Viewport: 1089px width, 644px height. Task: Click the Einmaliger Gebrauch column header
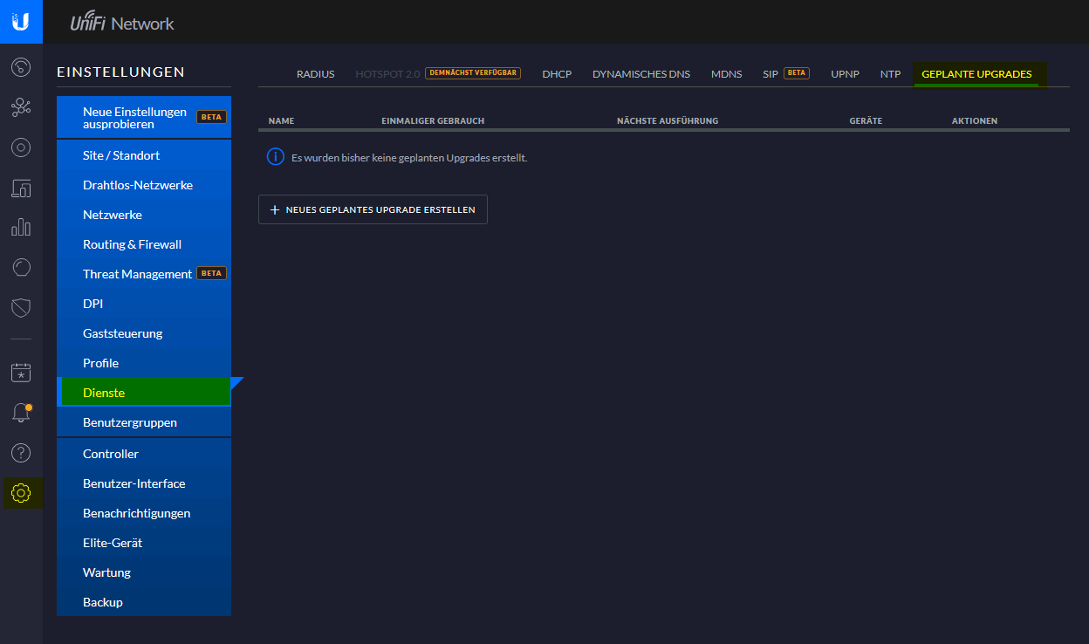click(433, 120)
